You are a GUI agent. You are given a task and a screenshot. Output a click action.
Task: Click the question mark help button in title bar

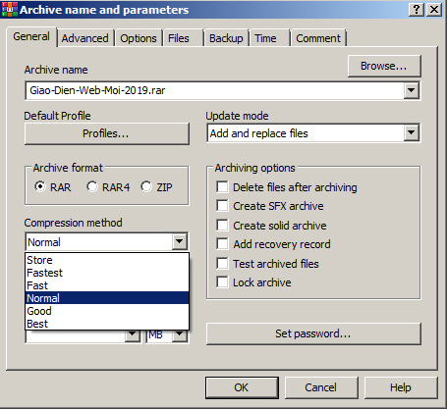417,9
